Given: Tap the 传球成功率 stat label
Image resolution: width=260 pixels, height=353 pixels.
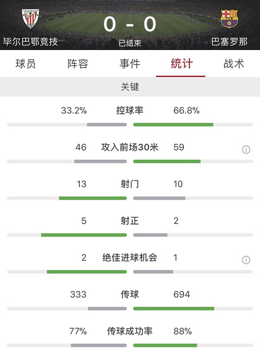Looking at the screenshot, I should click(x=130, y=331).
